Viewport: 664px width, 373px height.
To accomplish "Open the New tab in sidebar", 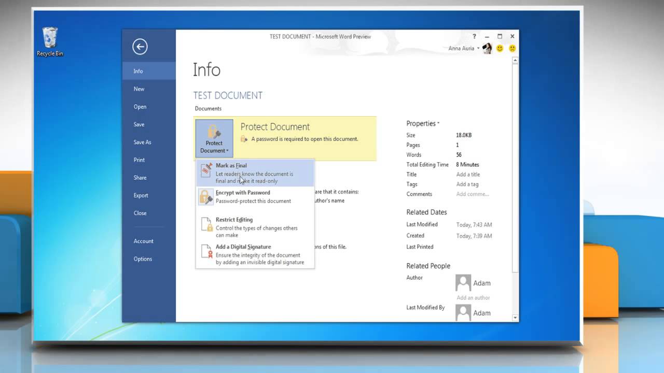I will point(149,89).
